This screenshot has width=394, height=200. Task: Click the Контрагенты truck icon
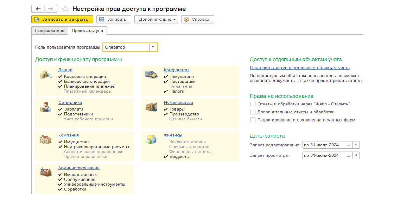coord(152,74)
